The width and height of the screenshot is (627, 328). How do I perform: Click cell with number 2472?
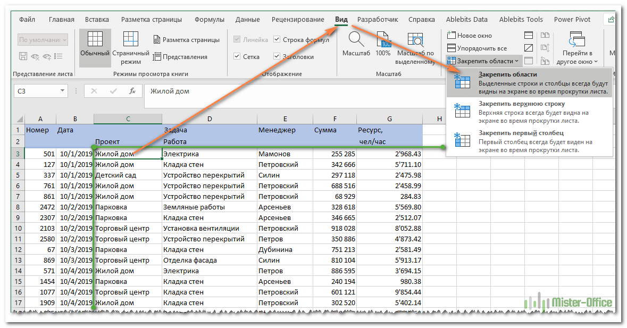click(x=40, y=207)
